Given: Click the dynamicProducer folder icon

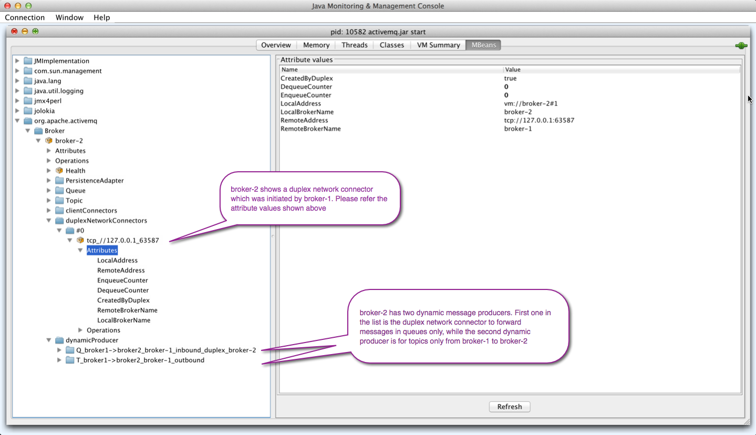Looking at the screenshot, I should tap(59, 340).
